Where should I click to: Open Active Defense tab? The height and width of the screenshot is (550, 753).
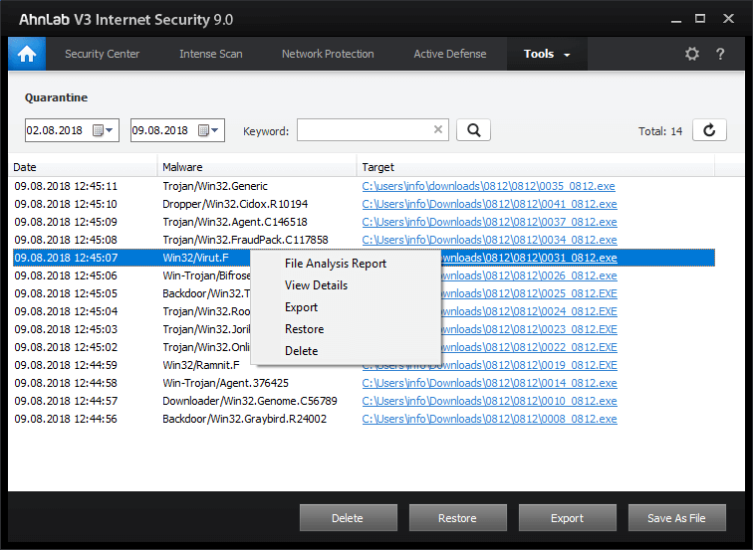click(450, 54)
